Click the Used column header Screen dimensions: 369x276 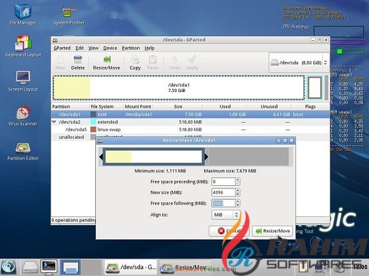tap(225, 107)
